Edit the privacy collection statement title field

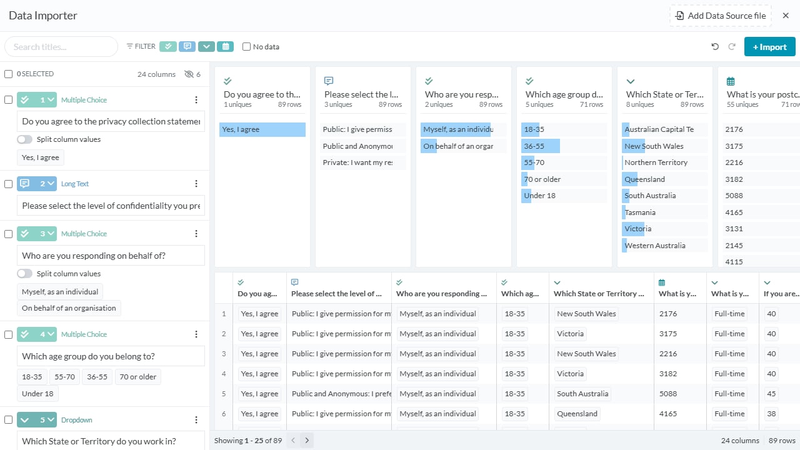click(111, 121)
